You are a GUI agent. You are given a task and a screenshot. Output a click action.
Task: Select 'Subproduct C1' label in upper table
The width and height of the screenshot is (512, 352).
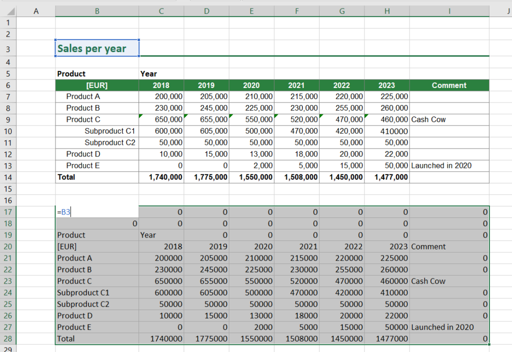[x=110, y=131]
